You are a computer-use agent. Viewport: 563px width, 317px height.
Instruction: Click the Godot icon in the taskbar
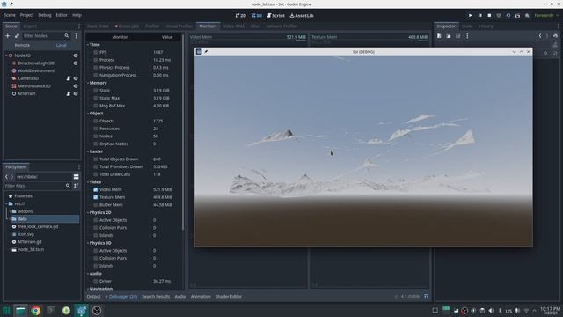point(82,311)
